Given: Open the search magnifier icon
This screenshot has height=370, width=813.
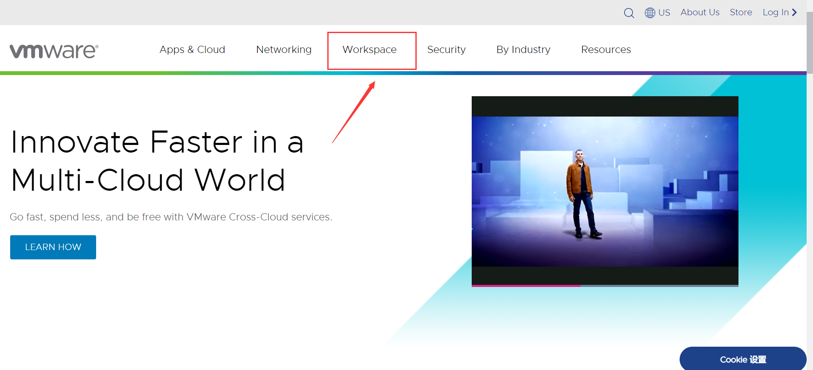Looking at the screenshot, I should coord(629,13).
